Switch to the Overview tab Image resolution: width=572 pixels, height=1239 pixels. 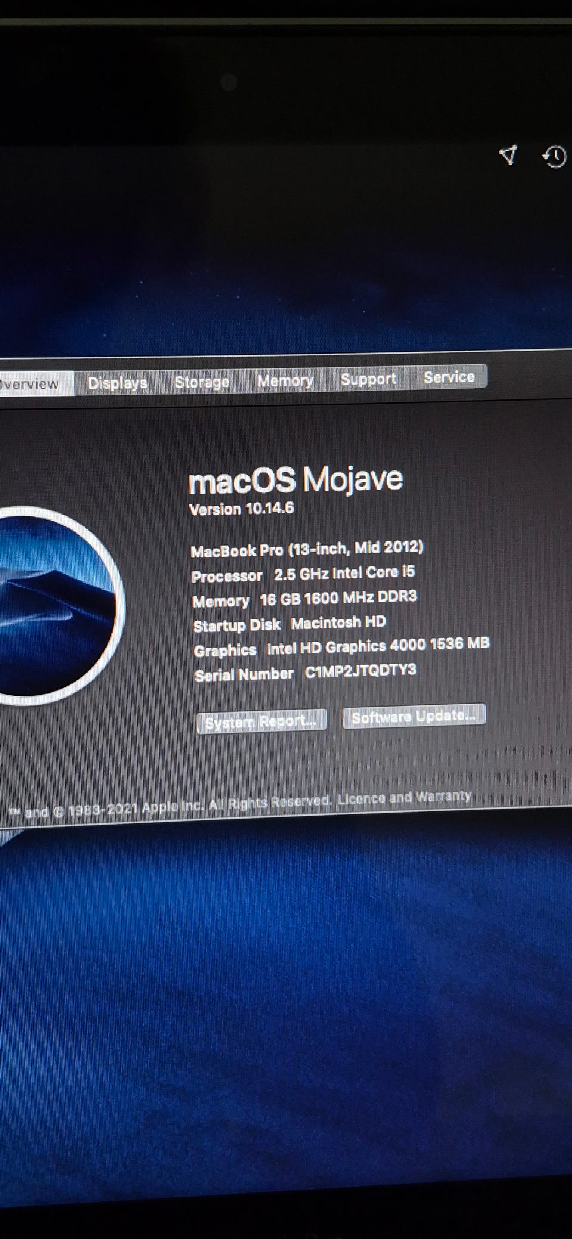(x=36, y=383)
